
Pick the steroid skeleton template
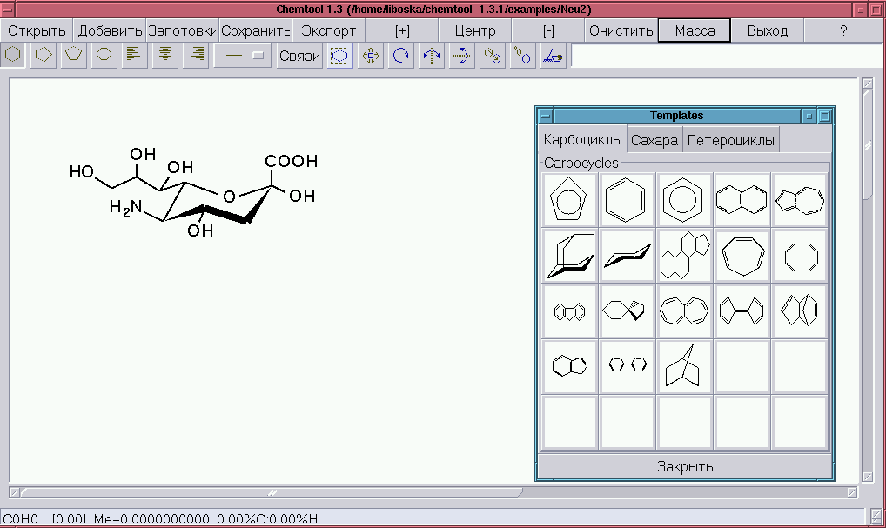tap(684, 256)
